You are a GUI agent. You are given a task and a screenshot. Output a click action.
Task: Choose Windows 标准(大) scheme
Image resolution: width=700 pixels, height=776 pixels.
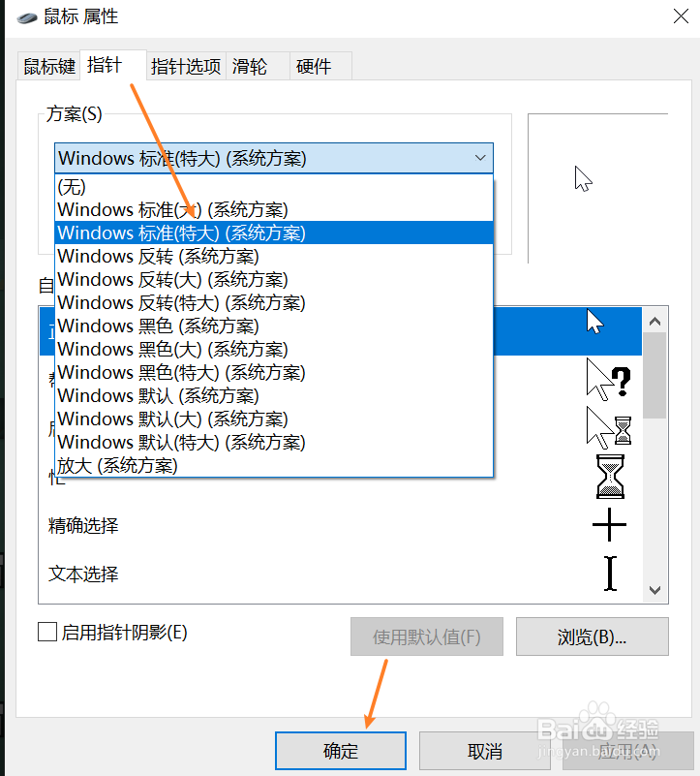(x=274, y=210)
